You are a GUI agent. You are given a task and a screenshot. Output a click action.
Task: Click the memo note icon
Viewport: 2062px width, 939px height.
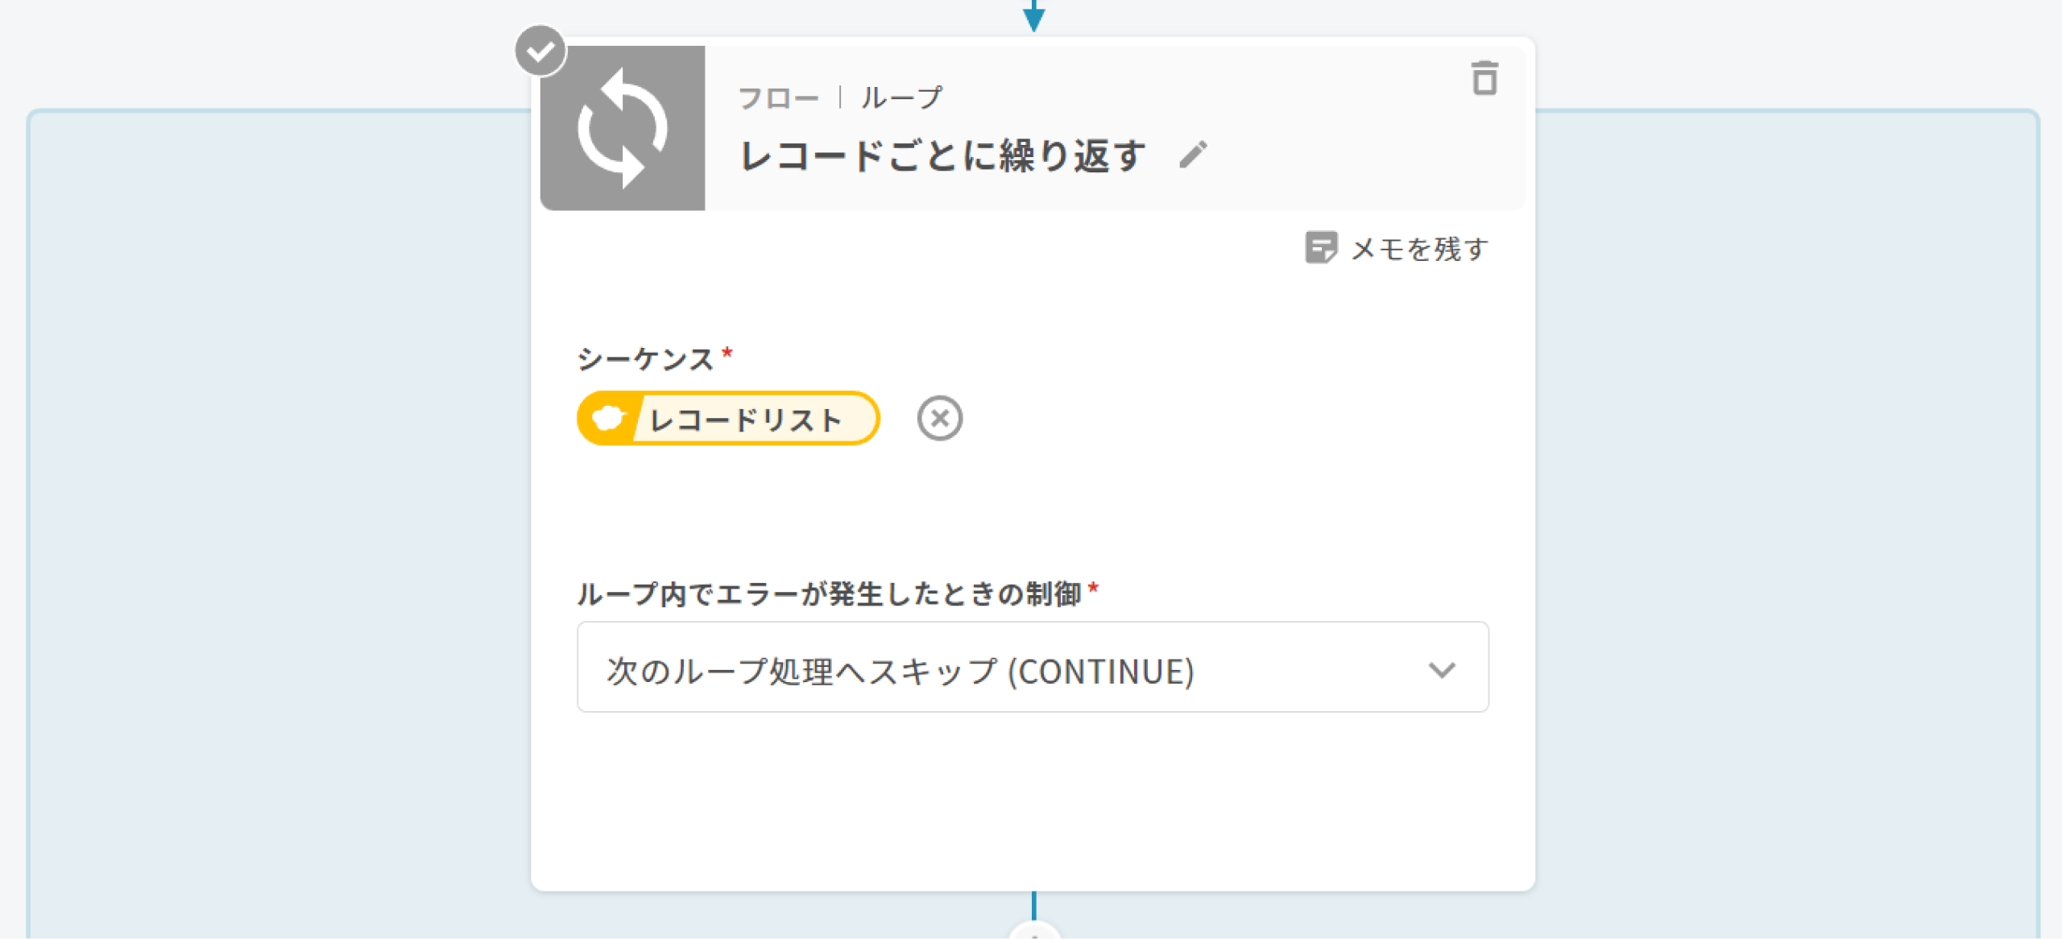click(x=1321, y=248)
